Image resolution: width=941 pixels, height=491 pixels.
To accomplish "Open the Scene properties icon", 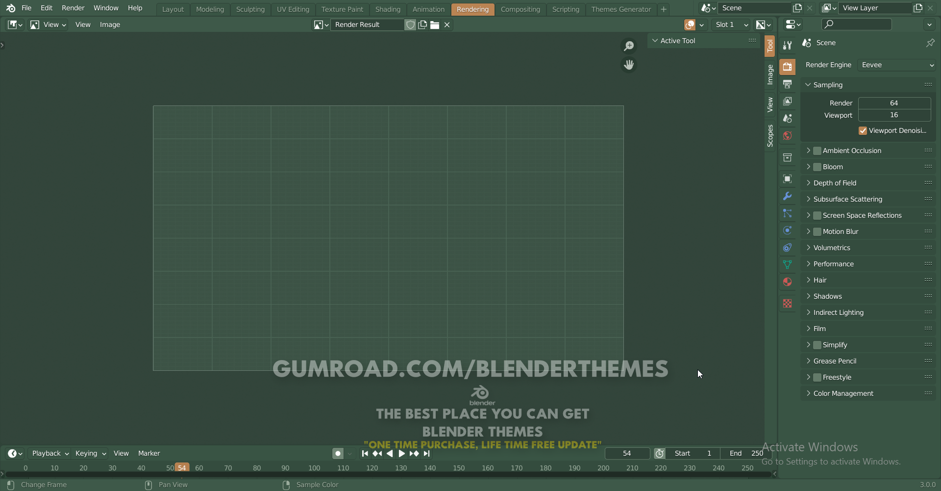I will pos(787,118).
